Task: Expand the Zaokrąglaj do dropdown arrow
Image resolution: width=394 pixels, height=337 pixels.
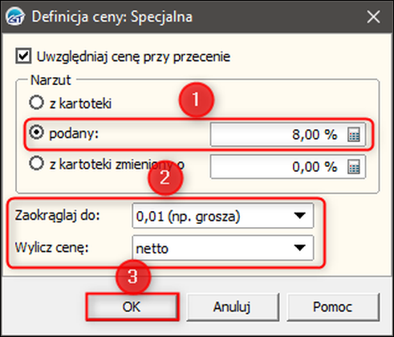Action: (299, 216)
